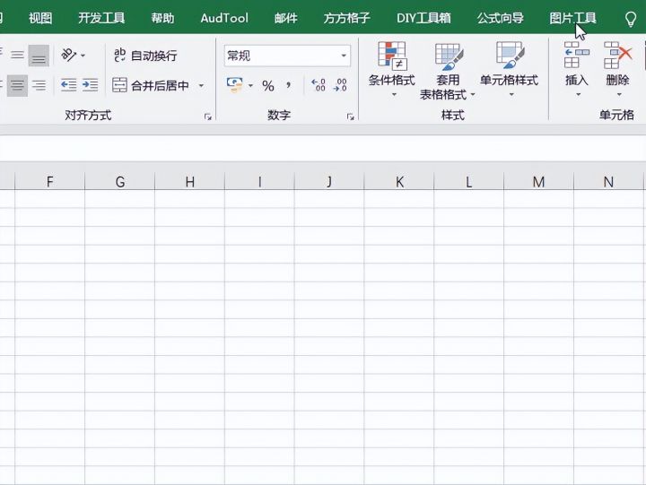Select column K header
Image resolution: width=646 pixels, height=485 pixels.
pos(399,181)
